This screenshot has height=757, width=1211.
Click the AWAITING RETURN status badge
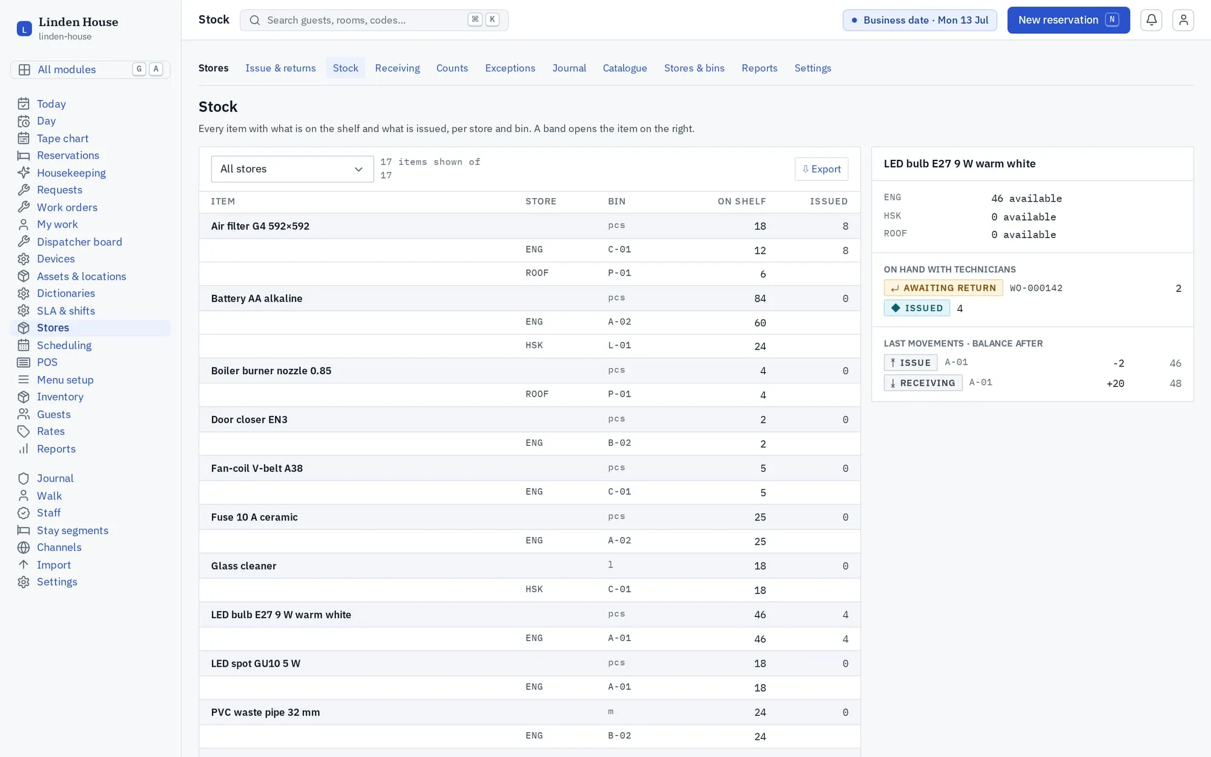tap(943, 288)
